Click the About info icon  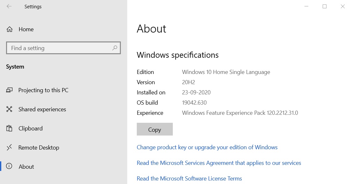[x=9, y=166]
